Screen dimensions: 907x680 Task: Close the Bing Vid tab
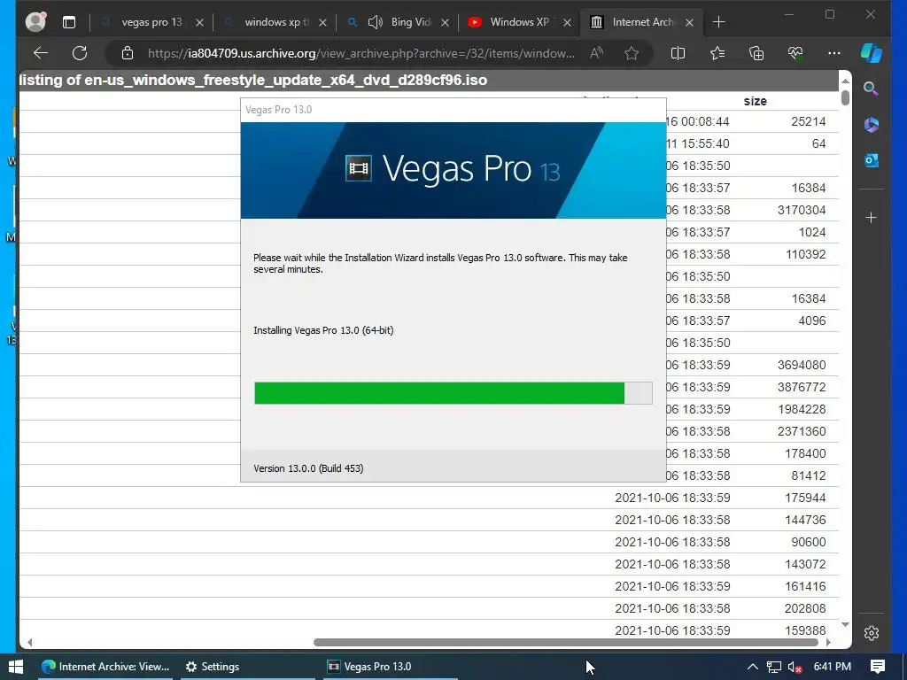(445, 22)
